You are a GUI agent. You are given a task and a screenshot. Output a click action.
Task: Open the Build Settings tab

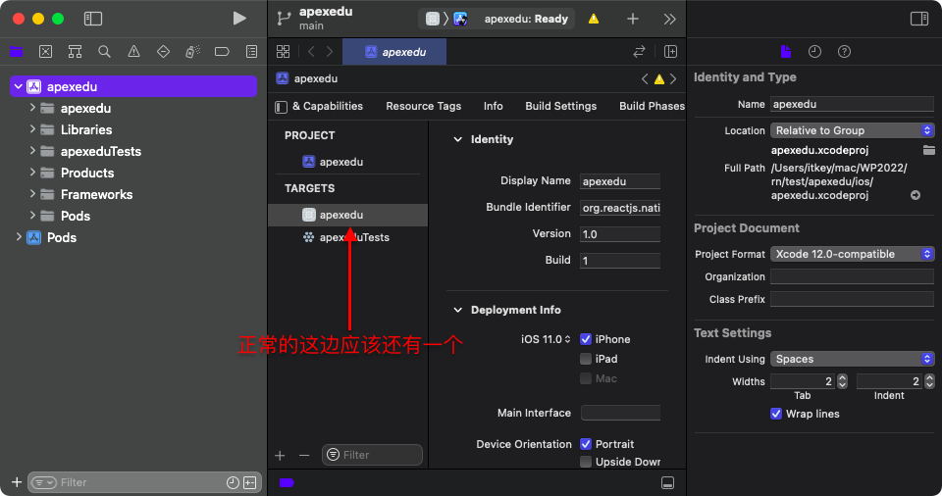(560, 106)
